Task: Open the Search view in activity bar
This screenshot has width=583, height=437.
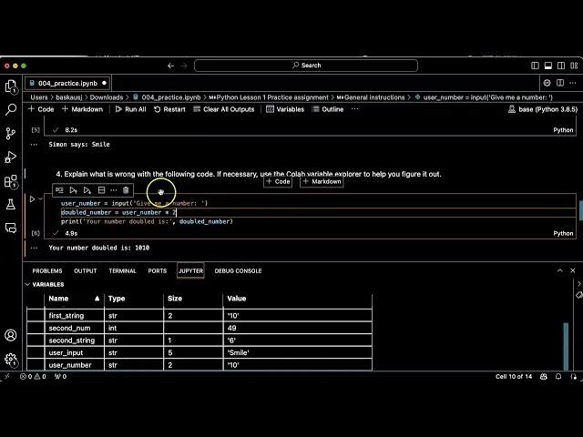Action: pos(11,109)
